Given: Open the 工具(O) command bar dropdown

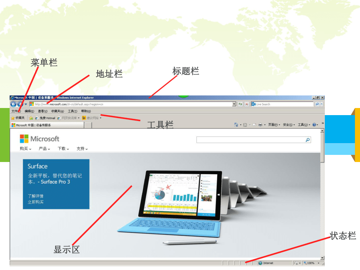Looking at the screenshot, I should [x=304, y=125].
